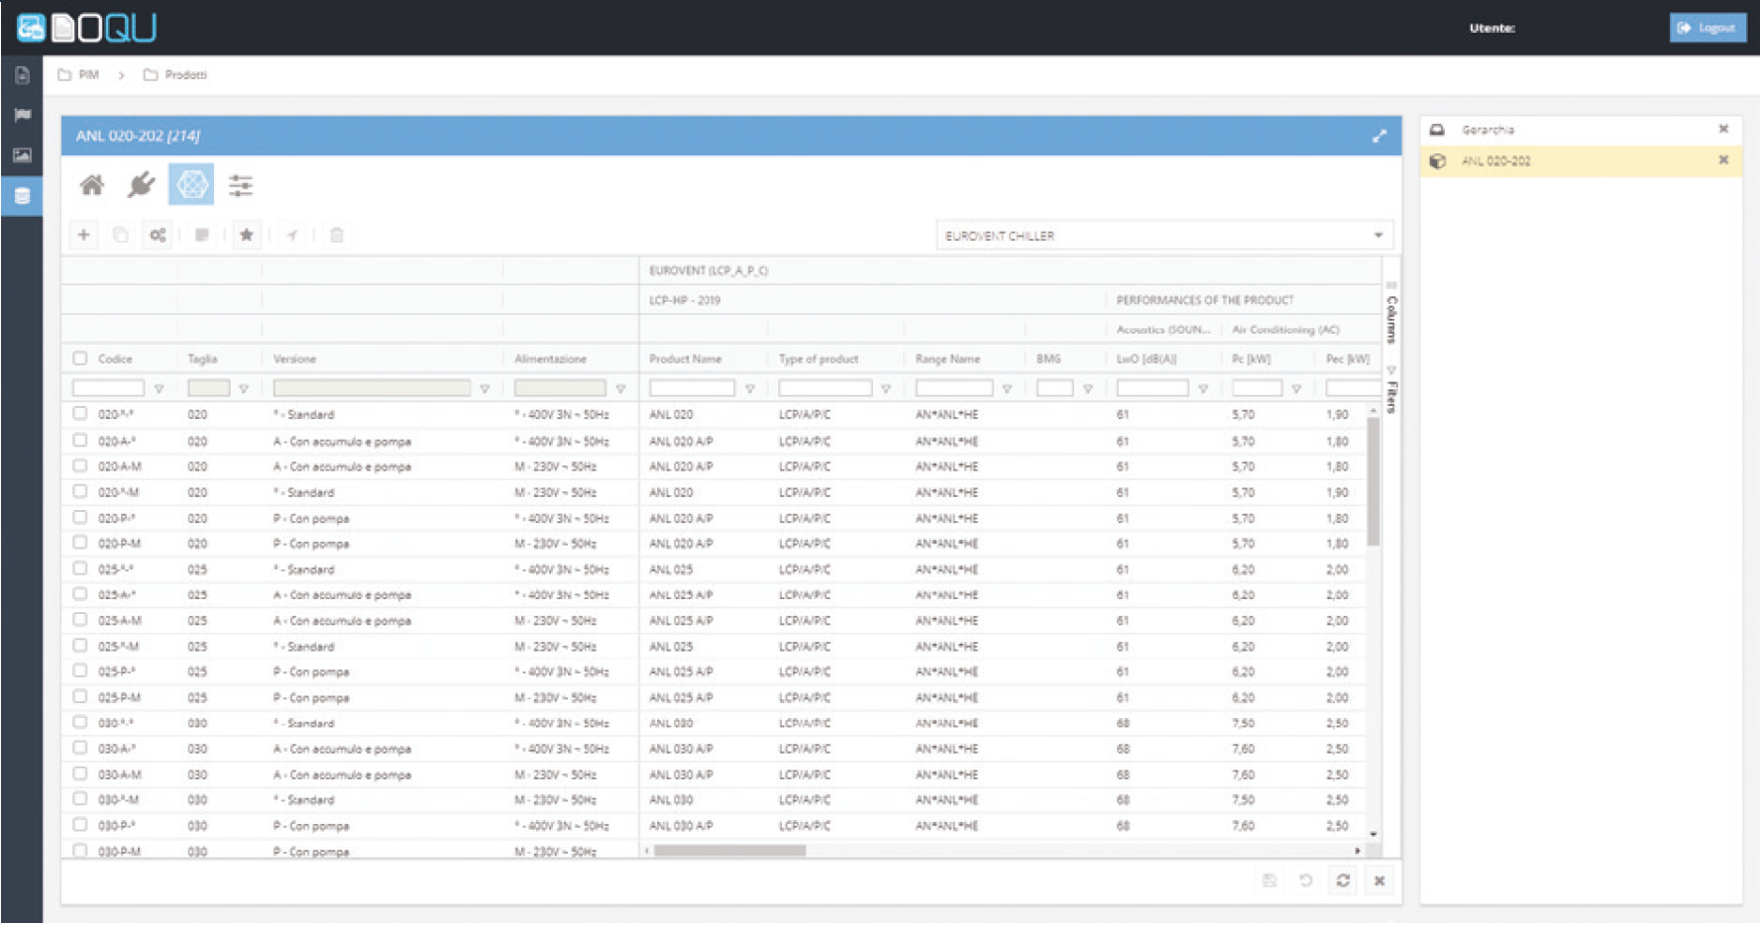This screenshot has width=1760, height=925.
Task: Click the star favorite icon
Action: (x=247, y=235)
